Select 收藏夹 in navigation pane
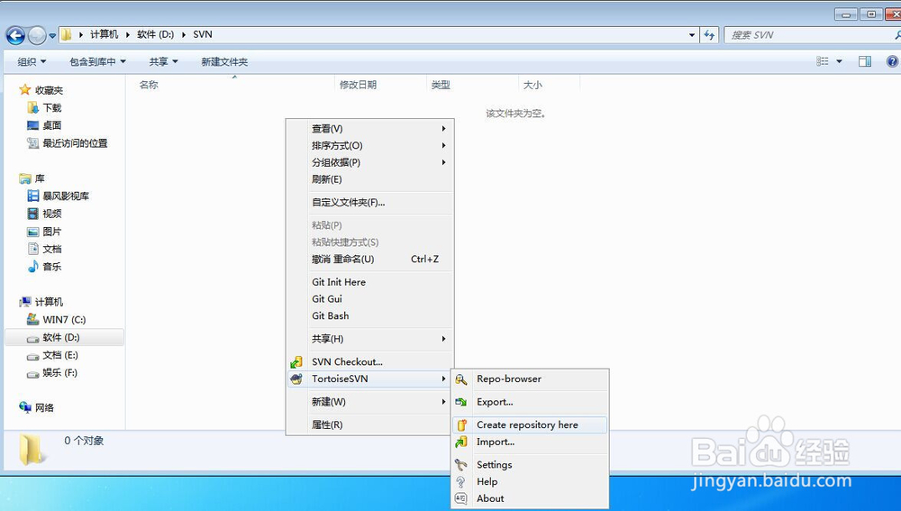901x511 pixels. point(49,90)
